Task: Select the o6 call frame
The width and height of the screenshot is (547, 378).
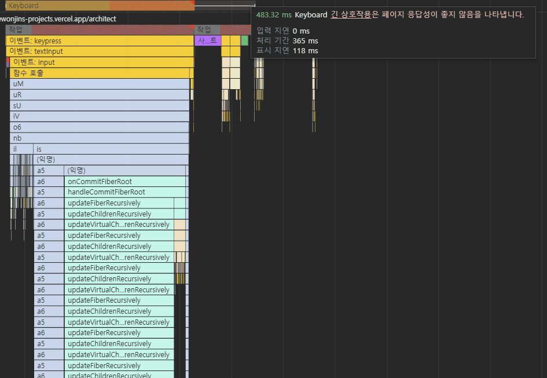Action: pyautogui.click(x=98, y=127)
